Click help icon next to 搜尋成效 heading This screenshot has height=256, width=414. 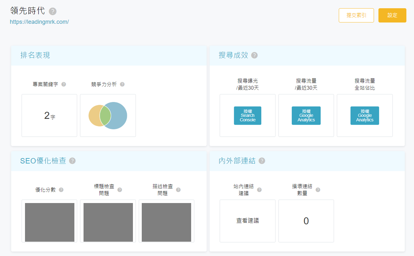click(254, 55)
